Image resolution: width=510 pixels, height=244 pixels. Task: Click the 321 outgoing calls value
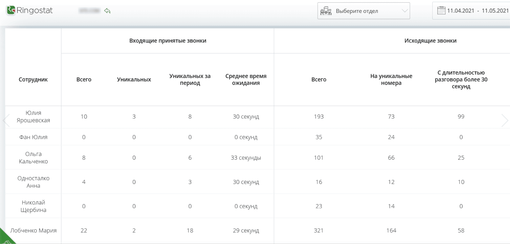(x=318, y=231)
